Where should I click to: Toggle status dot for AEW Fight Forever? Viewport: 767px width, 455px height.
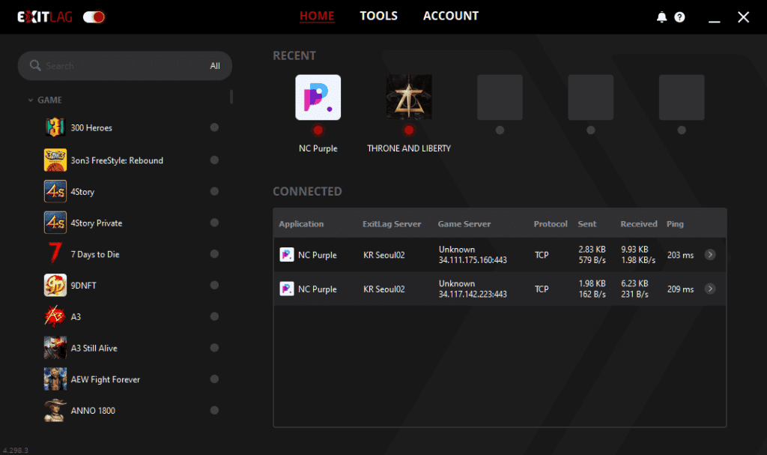[x=214, y=379]
